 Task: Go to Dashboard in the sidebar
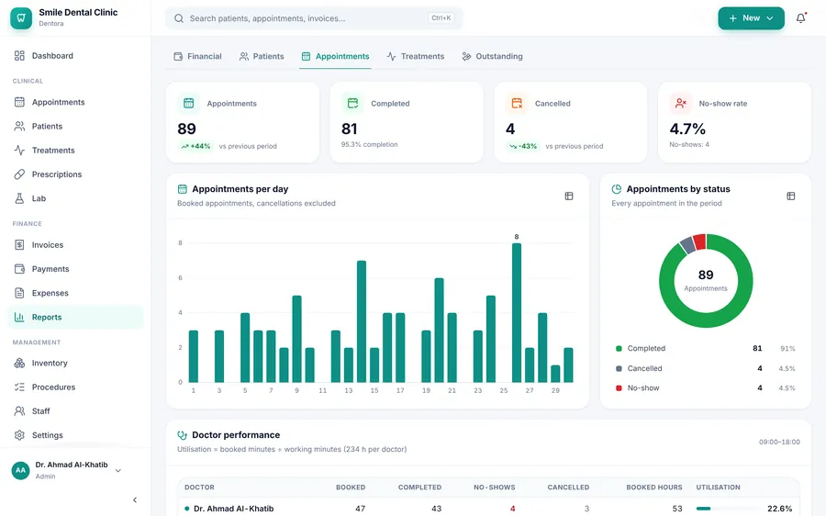coord(75,55)
